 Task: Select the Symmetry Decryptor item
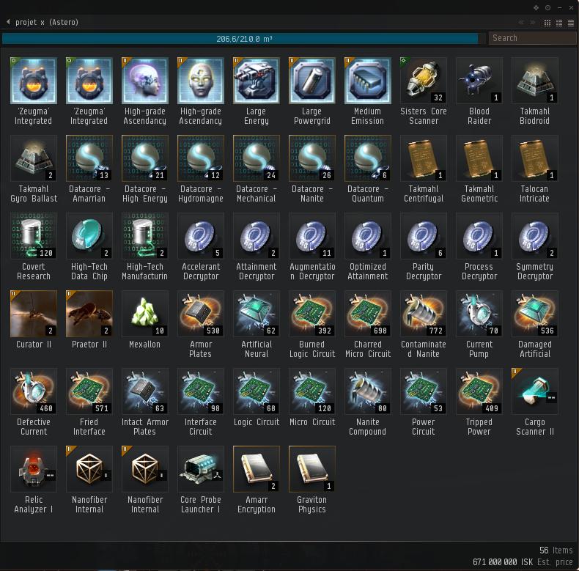pyautogui.click(x=535, y=235)
